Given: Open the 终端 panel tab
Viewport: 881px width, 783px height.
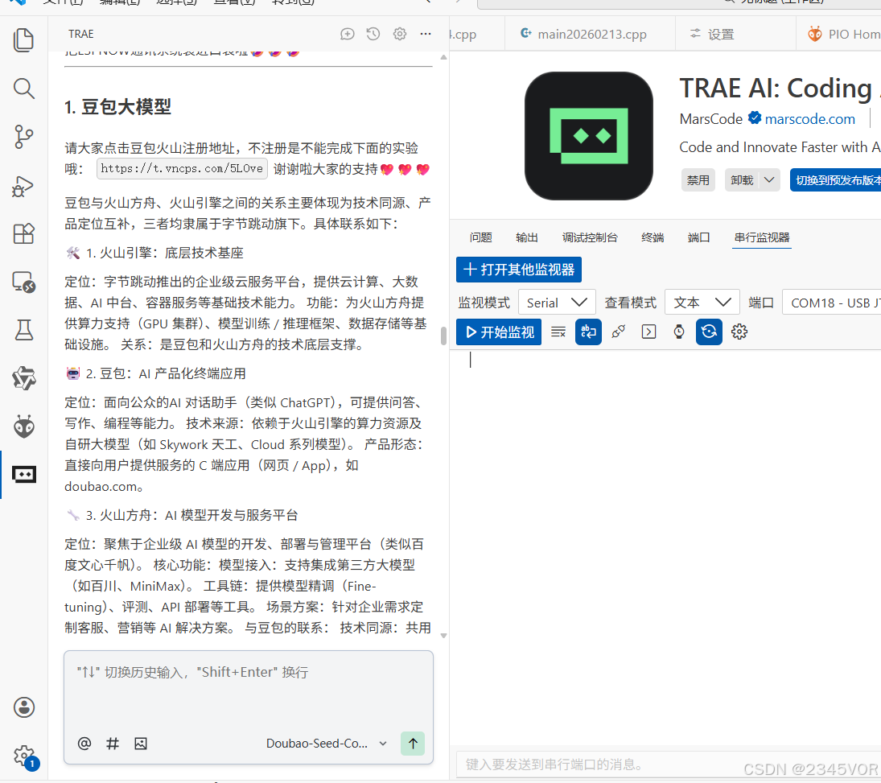Looking at the screenshot, I should (653, 237).
